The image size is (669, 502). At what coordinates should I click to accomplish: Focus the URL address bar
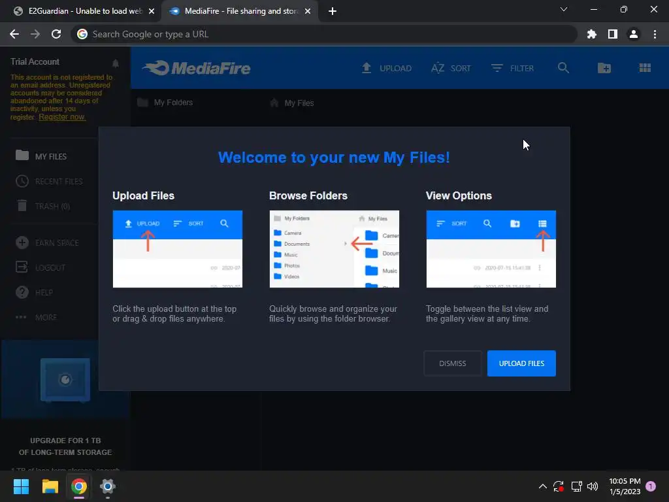[324, 34]
